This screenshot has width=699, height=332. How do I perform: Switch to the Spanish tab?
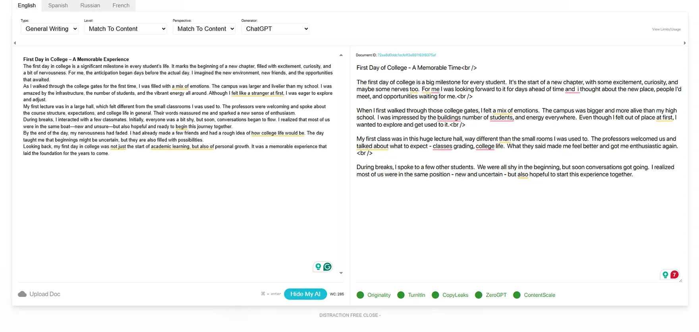click(x=58, y=6)
